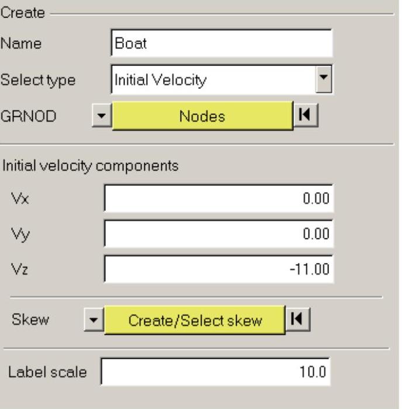Expand the Select type dropdown arrow

click(x=324, y=79)
